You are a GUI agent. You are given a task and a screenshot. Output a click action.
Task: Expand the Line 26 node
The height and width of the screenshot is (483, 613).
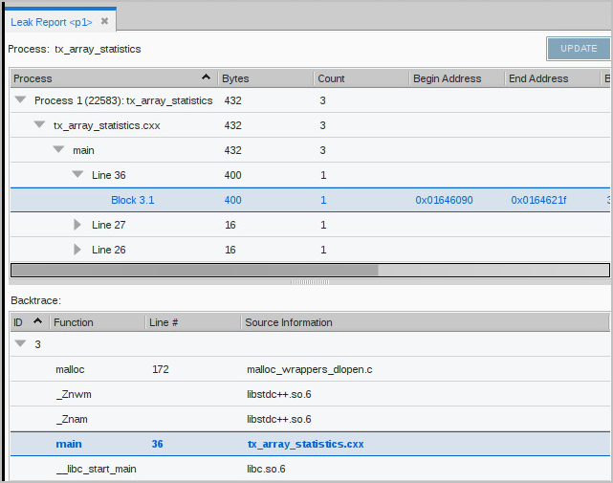pyautogui.click(x=78, y=250)
